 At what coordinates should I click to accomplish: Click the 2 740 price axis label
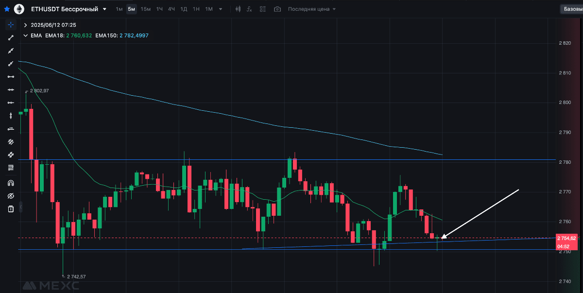click(565, 281)
